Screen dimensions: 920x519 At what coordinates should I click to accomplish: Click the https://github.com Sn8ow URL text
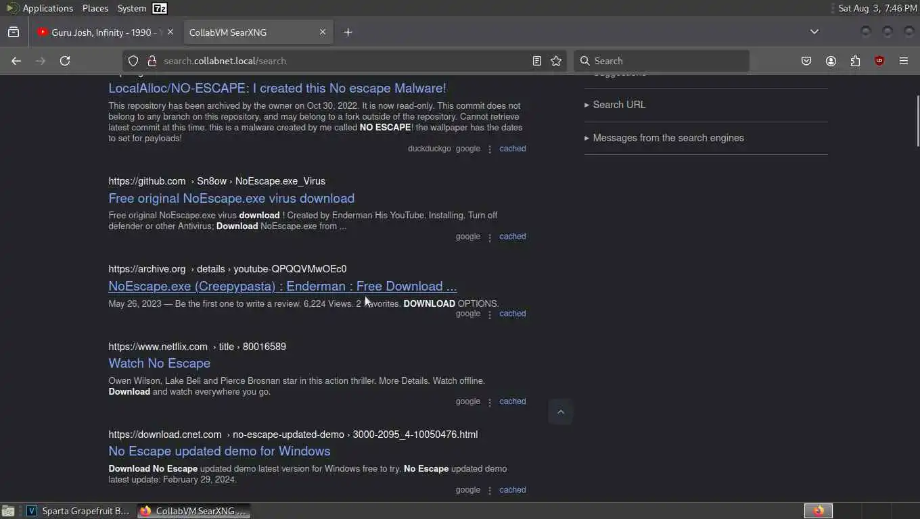pyautogui.click(x=216, y=181)
